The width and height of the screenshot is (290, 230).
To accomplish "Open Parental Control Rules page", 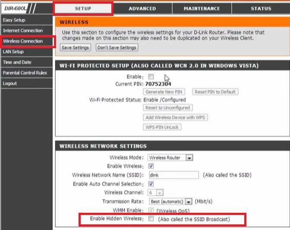I will [25, 73].
